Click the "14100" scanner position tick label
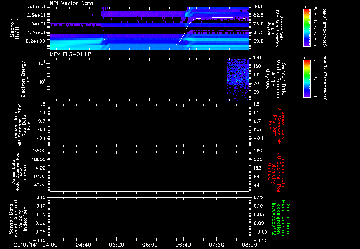 (39, 168)
